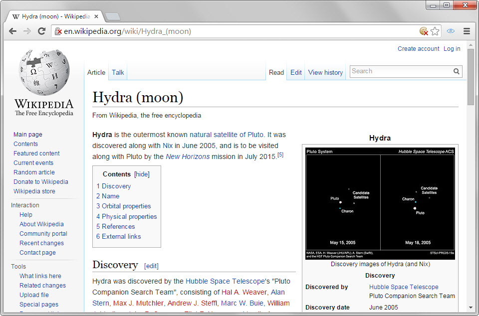479x316 pixels.
Task: Open the Hal A. Weaver red link
Action: pos(244,292)
